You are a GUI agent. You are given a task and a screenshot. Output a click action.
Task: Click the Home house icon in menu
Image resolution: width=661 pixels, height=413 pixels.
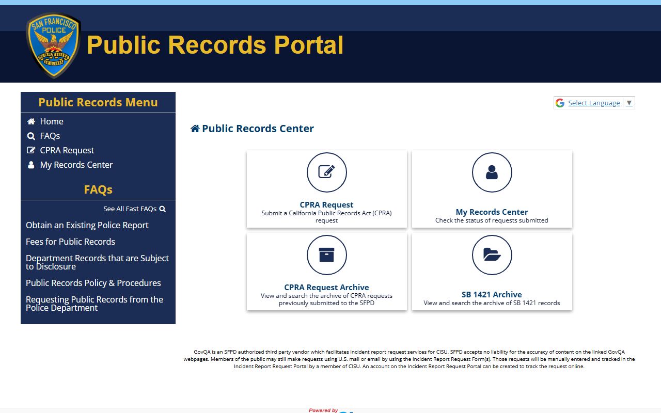(x=31, y=121)
